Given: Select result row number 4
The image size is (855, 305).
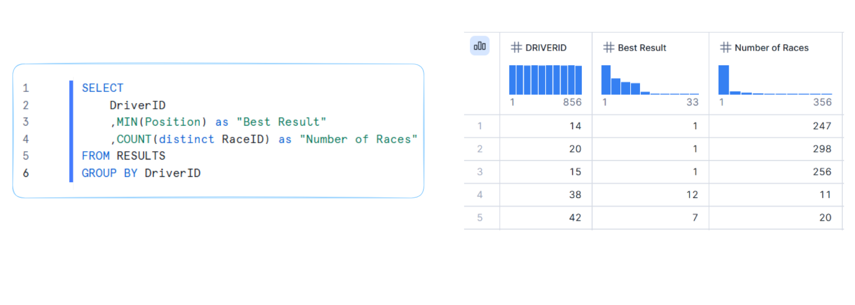Looking at the screenshot, I should click(480, 194).
